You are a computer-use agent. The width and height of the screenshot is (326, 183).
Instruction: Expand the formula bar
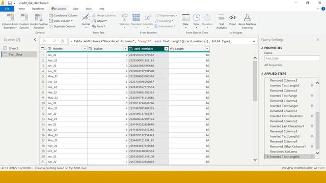click(254, 41)
